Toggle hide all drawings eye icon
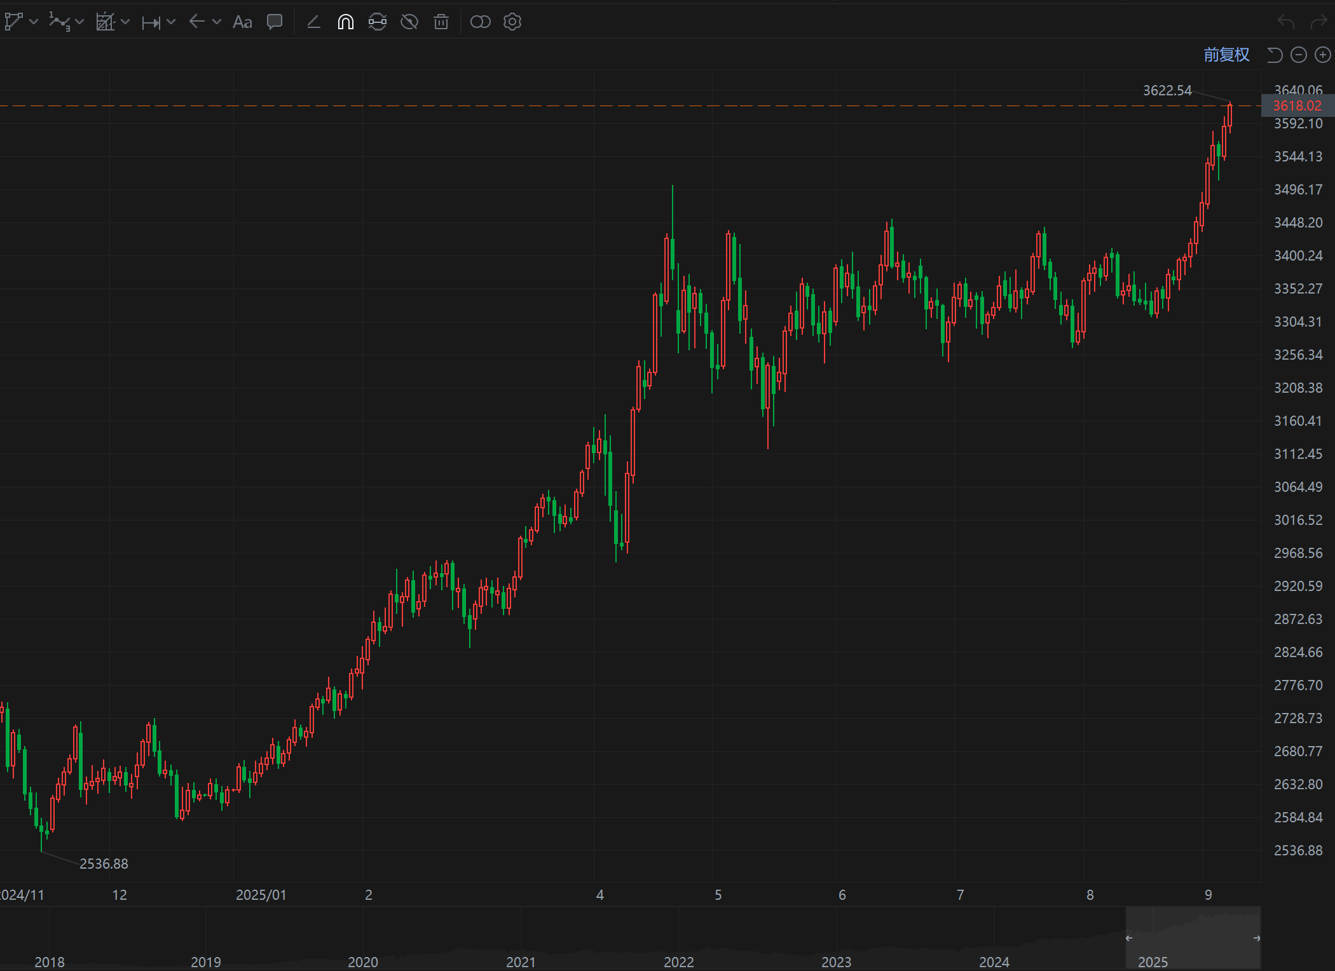This screenshot has width=1335, height=971. click(x=409, y=22)
